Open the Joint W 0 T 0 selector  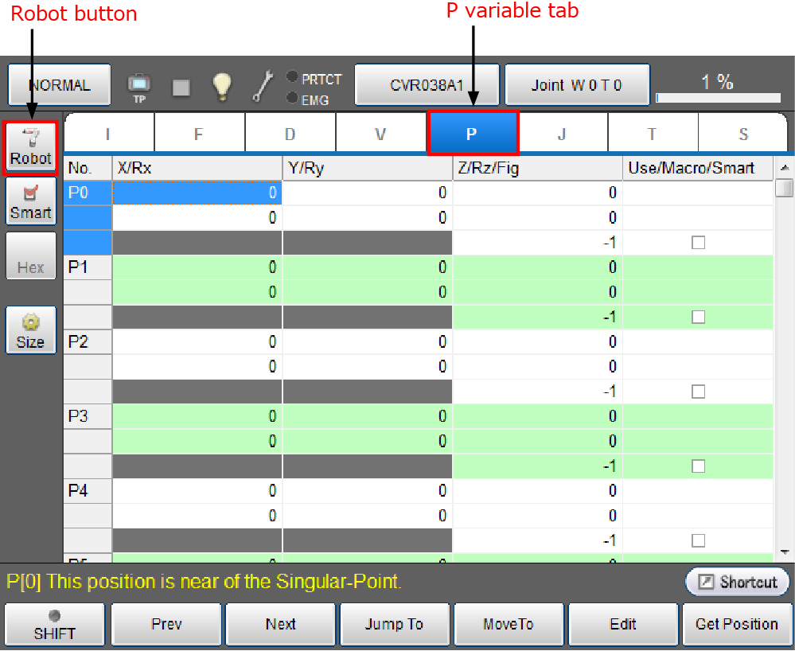pyautogui.click(x=578, y=85)
